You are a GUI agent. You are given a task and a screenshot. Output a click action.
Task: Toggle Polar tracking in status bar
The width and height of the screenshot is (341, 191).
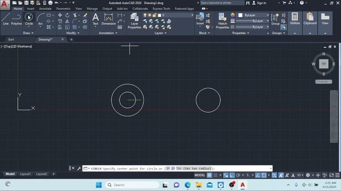click(238, 175)
